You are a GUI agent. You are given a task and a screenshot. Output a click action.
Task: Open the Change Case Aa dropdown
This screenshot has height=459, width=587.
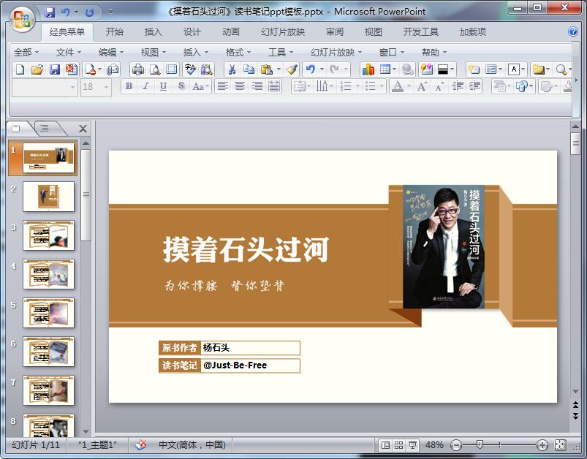coord(201,86)
